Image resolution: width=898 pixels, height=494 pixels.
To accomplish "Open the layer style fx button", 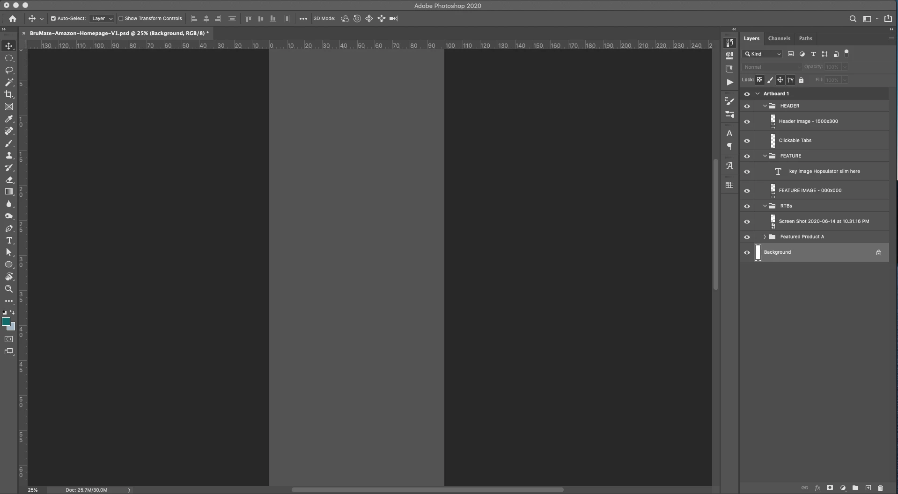I will pos(817,488).
